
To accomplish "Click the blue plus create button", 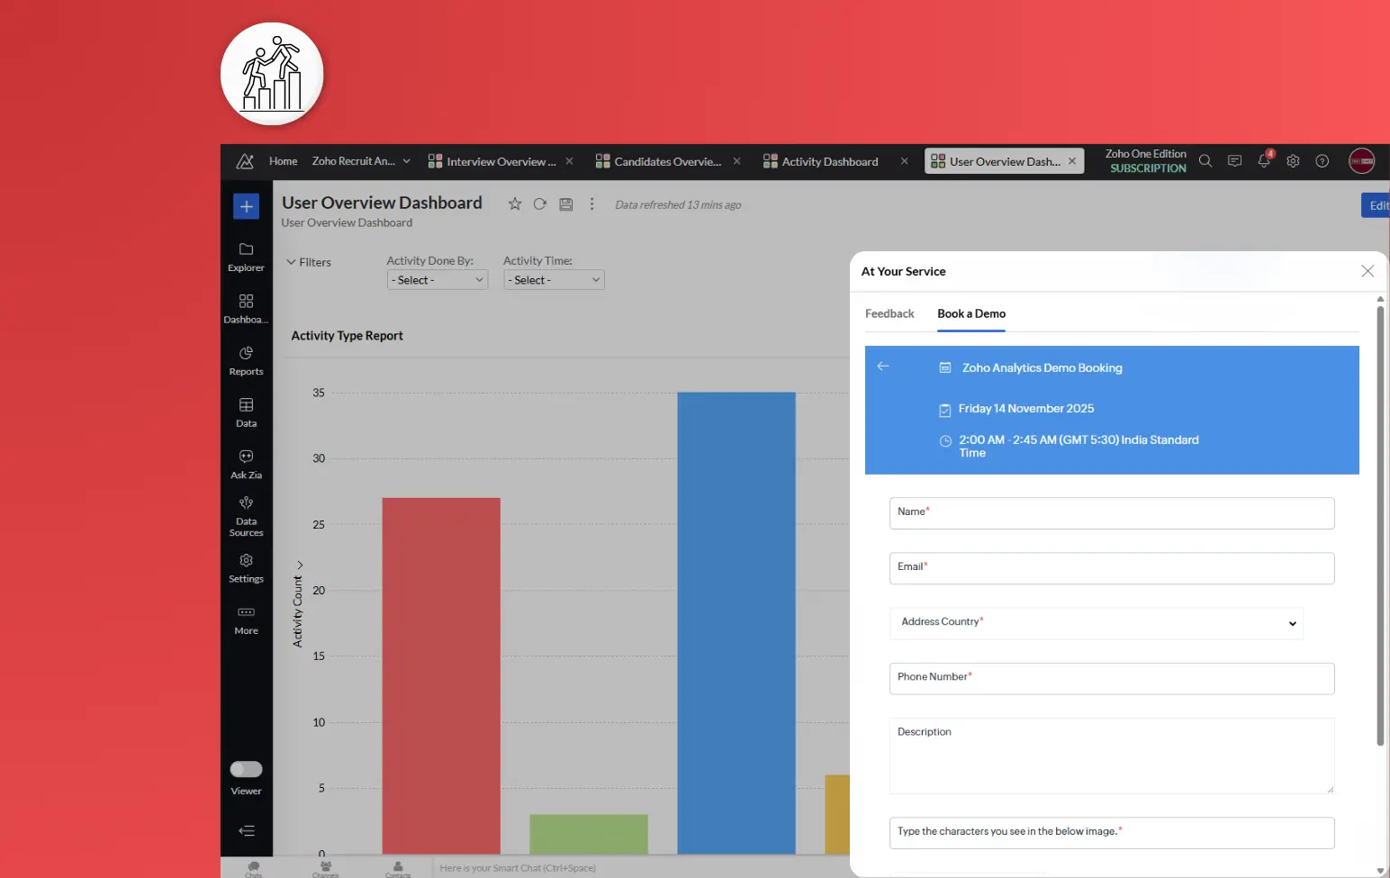I will pos(246,206).
